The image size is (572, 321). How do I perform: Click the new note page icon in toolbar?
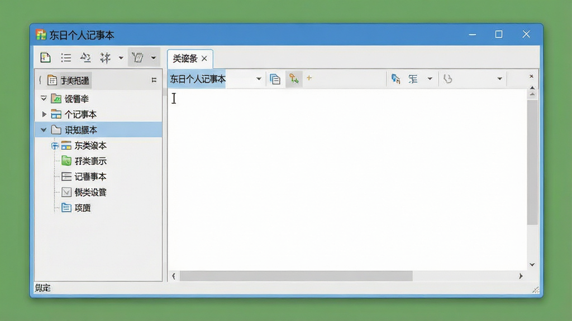point(45,57)
